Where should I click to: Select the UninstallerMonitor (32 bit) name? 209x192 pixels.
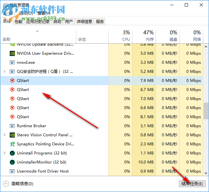[42, 162]
